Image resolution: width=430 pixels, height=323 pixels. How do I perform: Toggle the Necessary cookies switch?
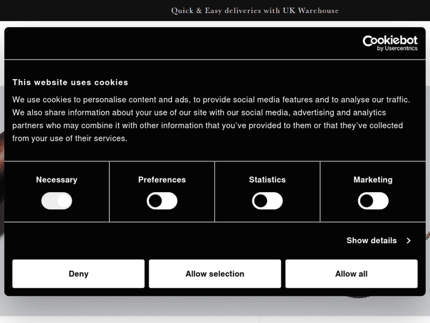(x=57, y=201)
